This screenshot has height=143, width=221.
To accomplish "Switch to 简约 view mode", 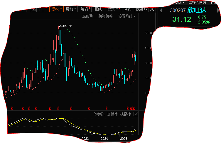I will (128, 9).
